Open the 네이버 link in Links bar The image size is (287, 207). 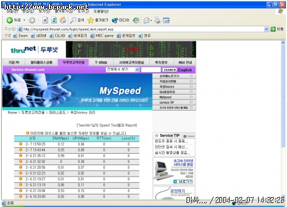click(x=38, y=36)
